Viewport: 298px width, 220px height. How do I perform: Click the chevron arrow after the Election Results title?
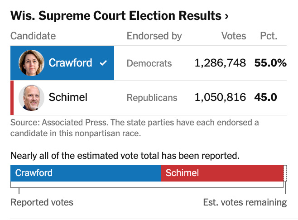click(x=226, y=17)
